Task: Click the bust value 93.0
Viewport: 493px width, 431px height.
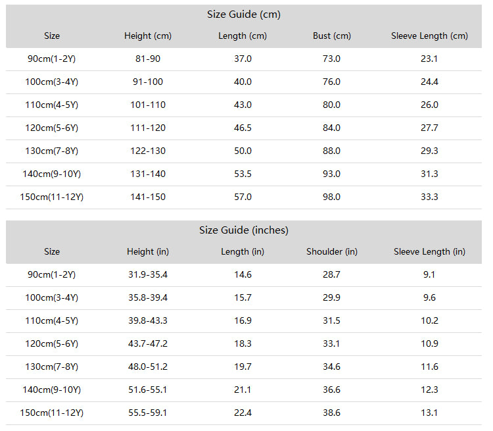Action: pyautogui.click(x=331, y=174)
